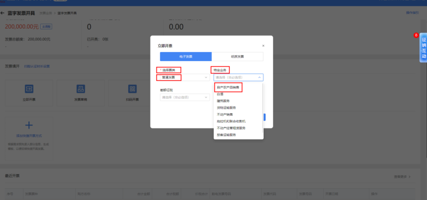Click the 操作 column header
Screen dimensions: 427x200
(374, 194)
